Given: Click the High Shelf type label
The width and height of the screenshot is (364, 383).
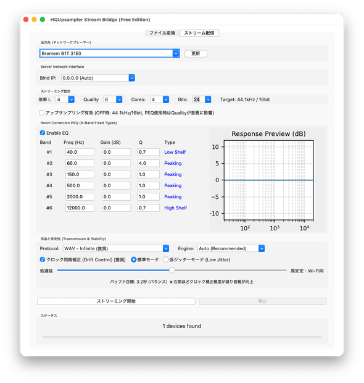Looking at the screenshot, I should click(x=176, y=208).
